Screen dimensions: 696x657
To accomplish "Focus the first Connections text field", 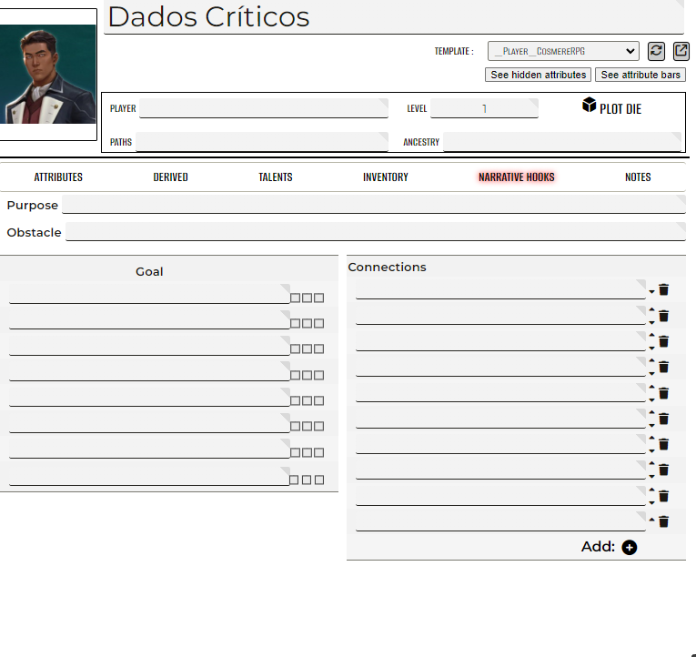I will point(500,289).
